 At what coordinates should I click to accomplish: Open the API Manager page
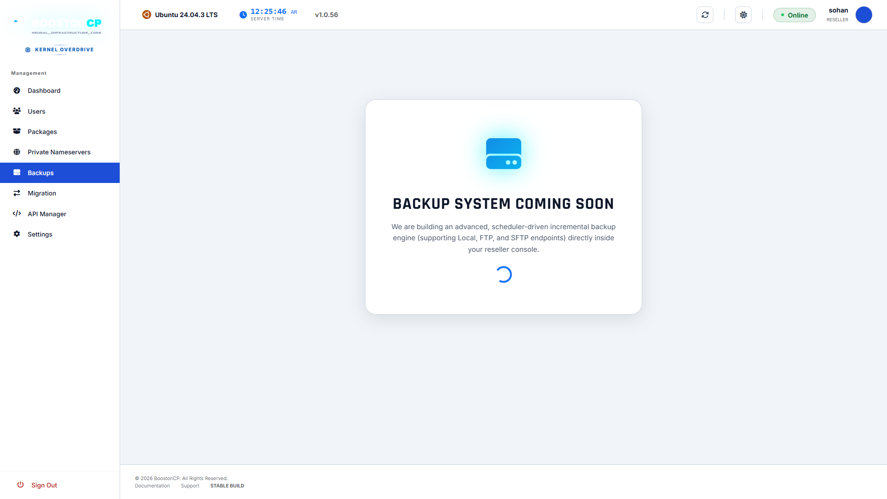[60, 214]
